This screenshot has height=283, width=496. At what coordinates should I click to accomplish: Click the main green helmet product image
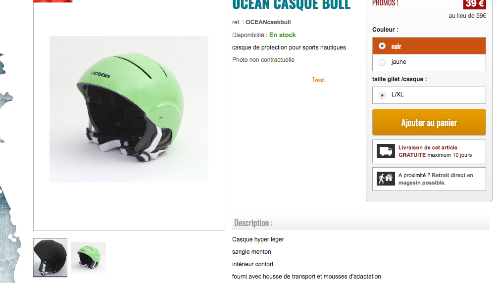tap(129, 109)
